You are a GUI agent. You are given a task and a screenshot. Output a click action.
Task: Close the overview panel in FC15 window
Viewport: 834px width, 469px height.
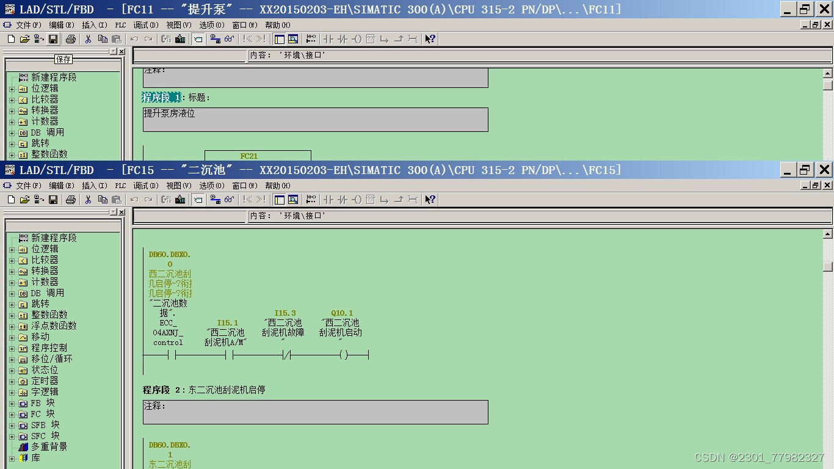pos(121,212)
